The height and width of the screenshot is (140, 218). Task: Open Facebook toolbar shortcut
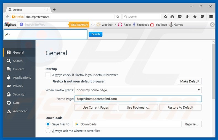(x=141, y=25)
